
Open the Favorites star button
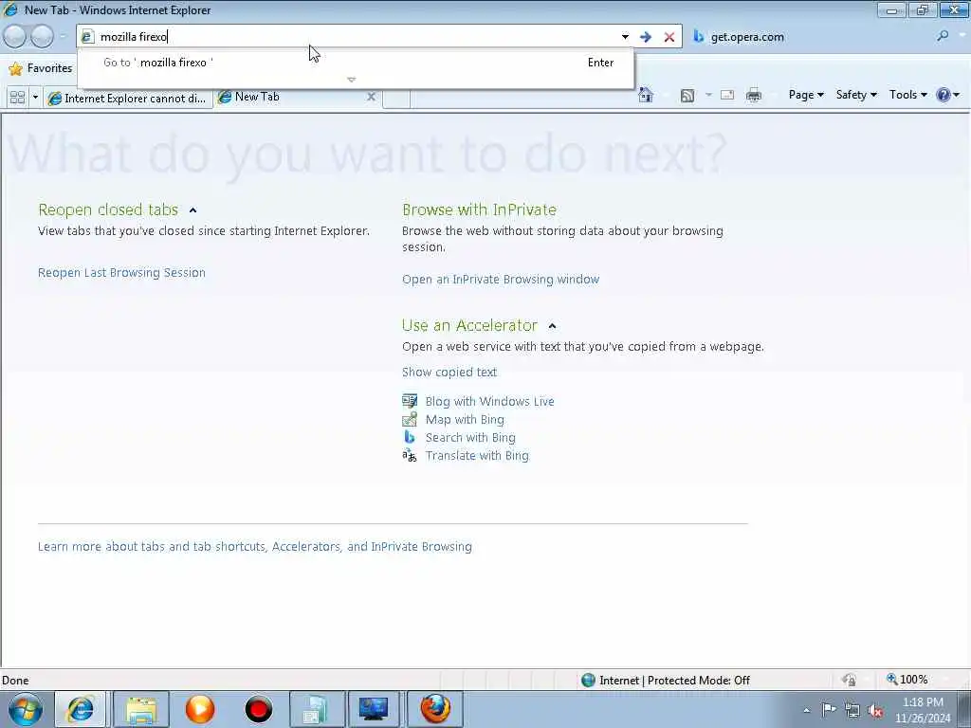point(41,68)
